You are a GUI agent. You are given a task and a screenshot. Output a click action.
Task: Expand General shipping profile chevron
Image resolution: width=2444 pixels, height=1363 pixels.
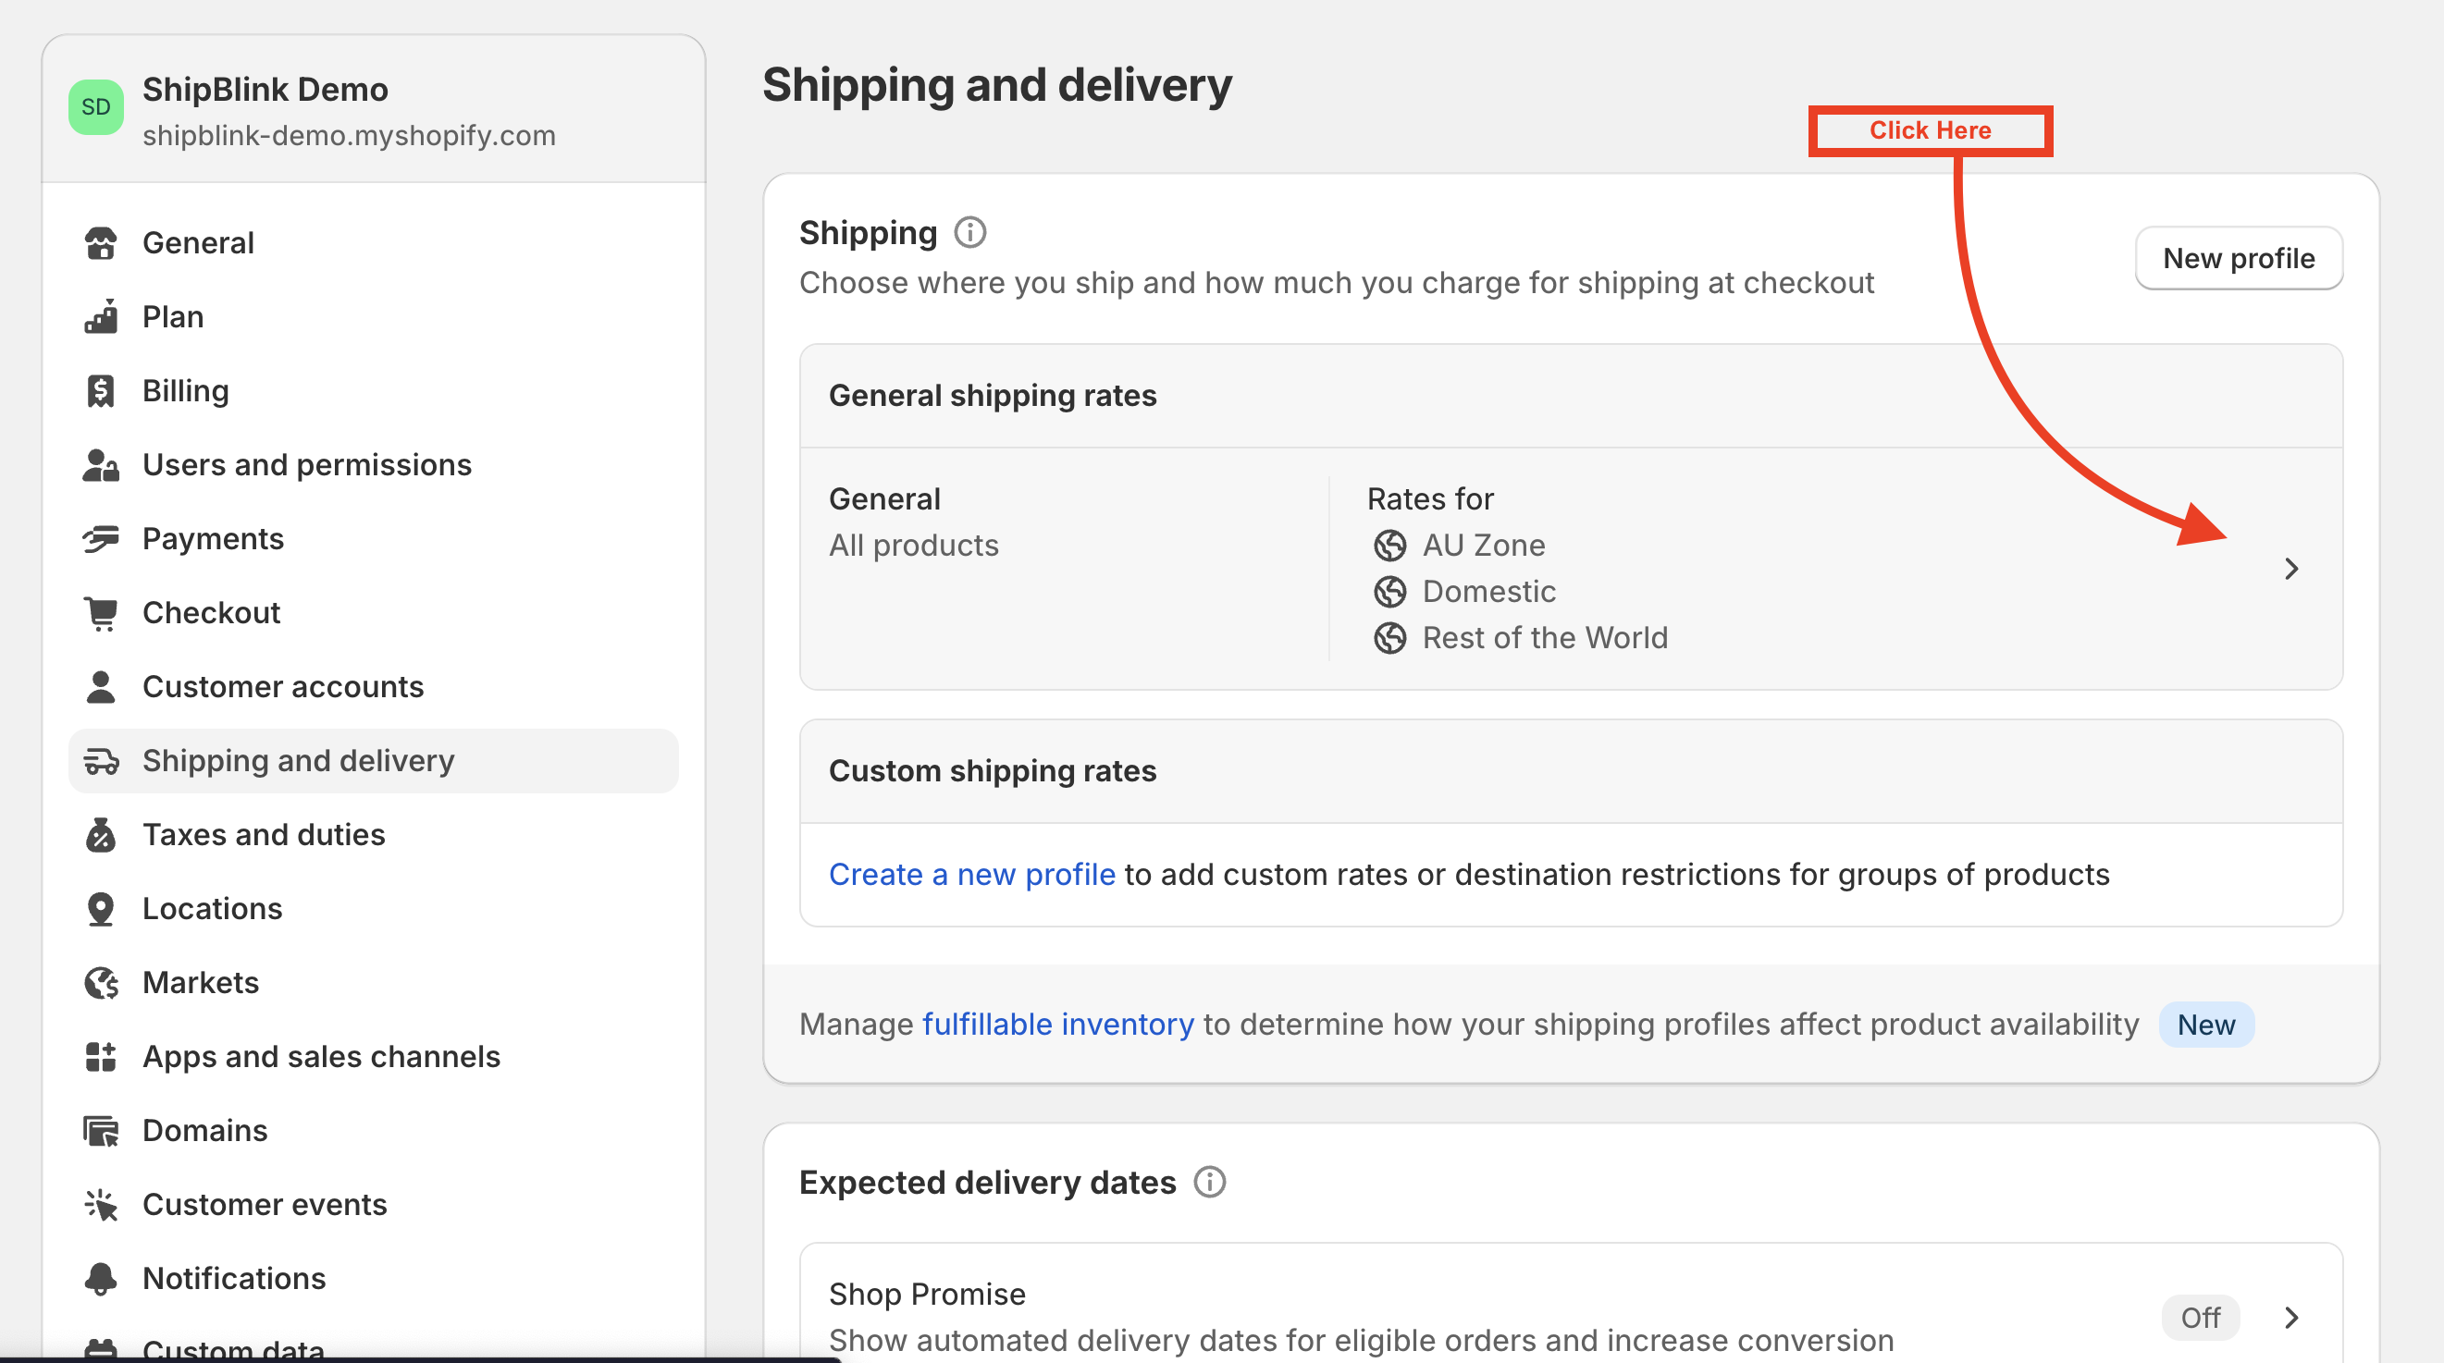(x=2291, y=569)
